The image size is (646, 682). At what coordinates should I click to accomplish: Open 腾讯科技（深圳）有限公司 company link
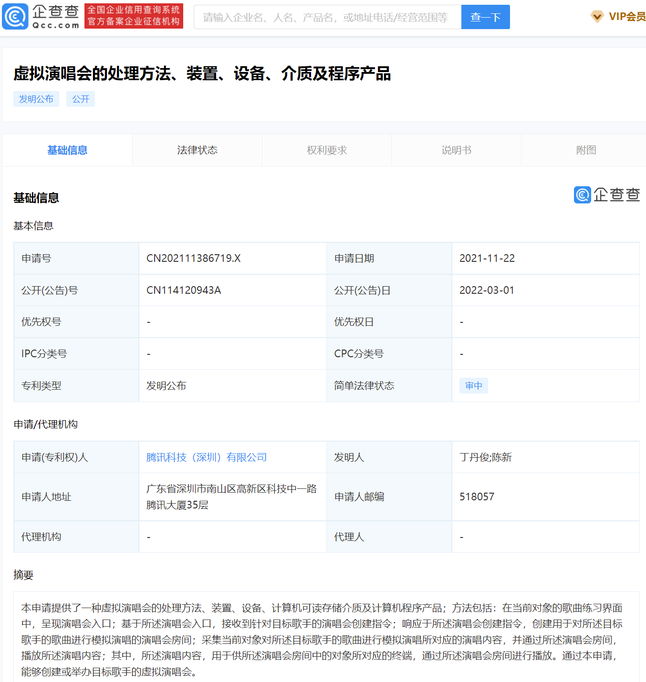(x=207, y=457)
